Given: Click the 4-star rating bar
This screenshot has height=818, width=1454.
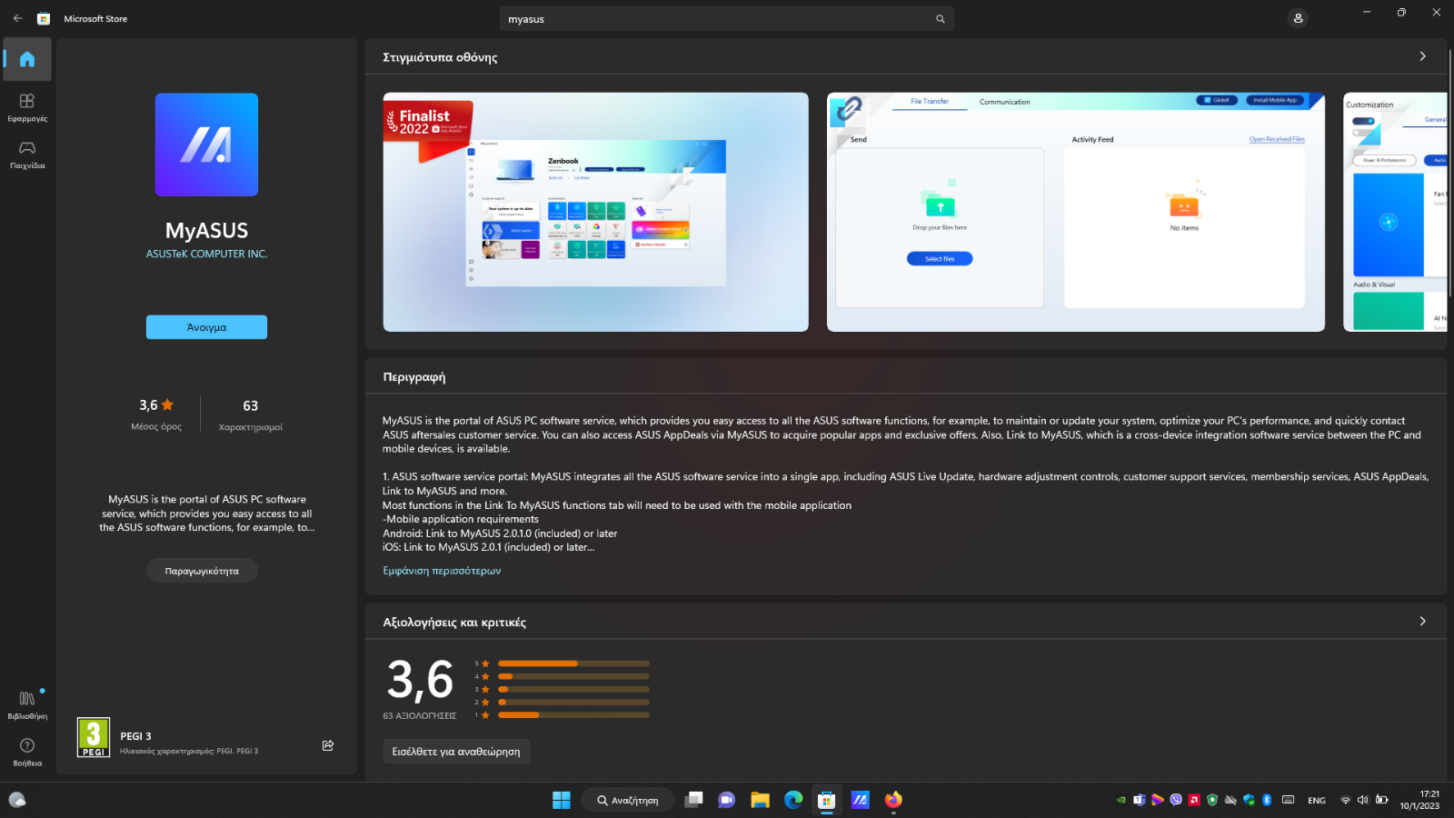Looking at the screenshot, I should pos(573,676).
